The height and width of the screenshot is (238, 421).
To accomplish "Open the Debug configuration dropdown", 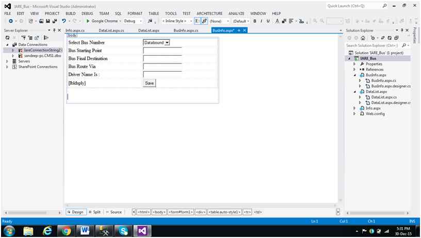I will (141, 21).
